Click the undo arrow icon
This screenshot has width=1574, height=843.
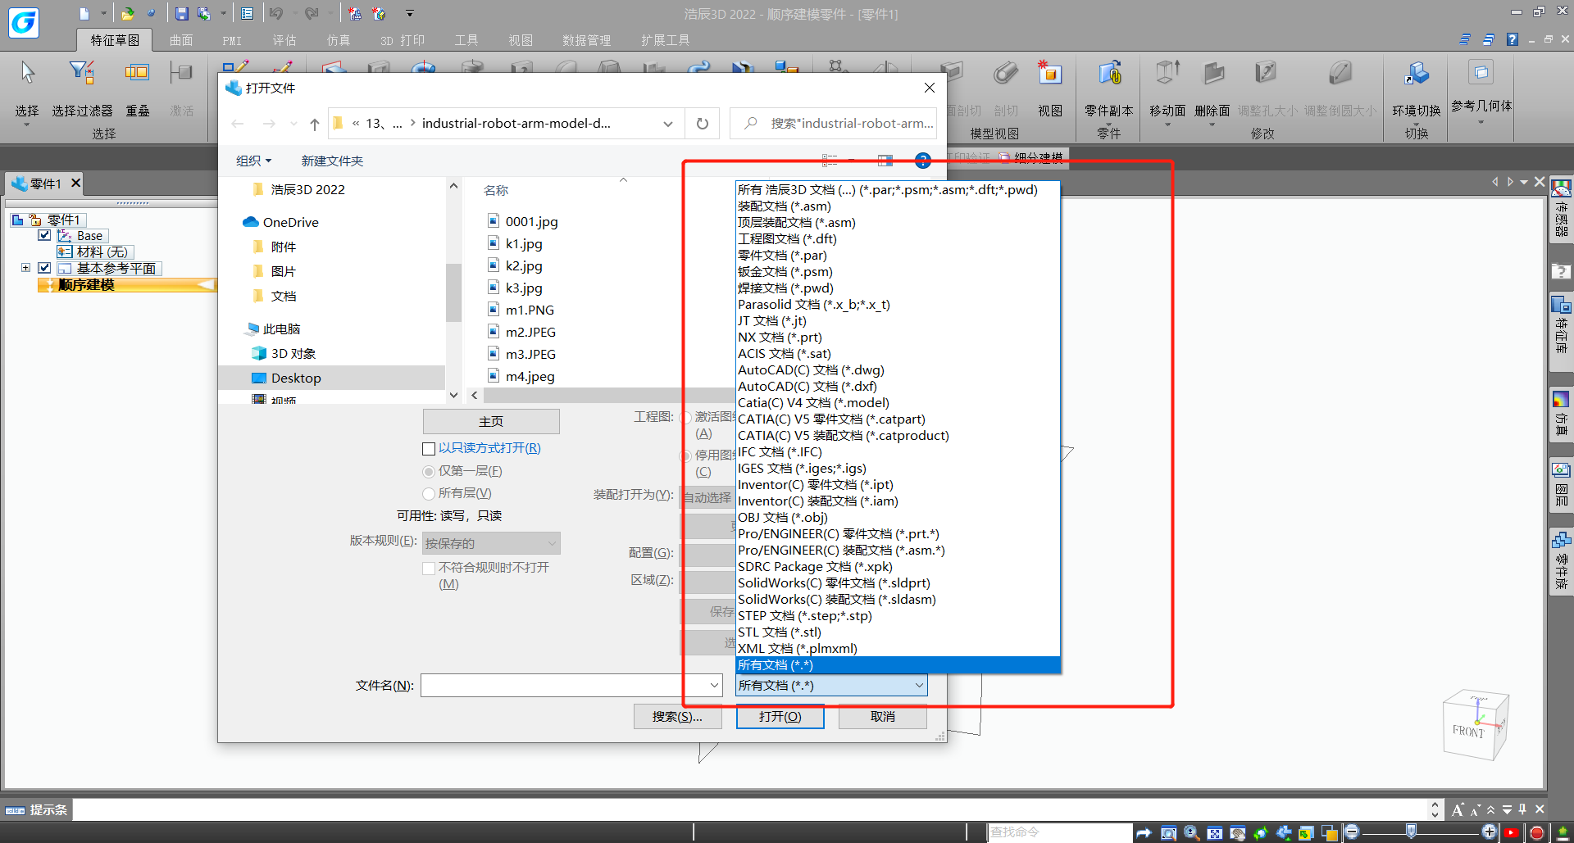click(275, 13)
